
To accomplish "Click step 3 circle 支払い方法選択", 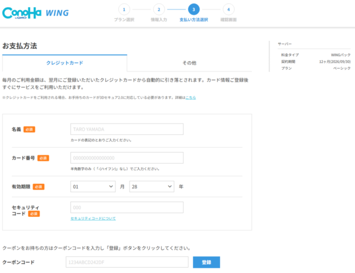I will [x=193, y=9].
